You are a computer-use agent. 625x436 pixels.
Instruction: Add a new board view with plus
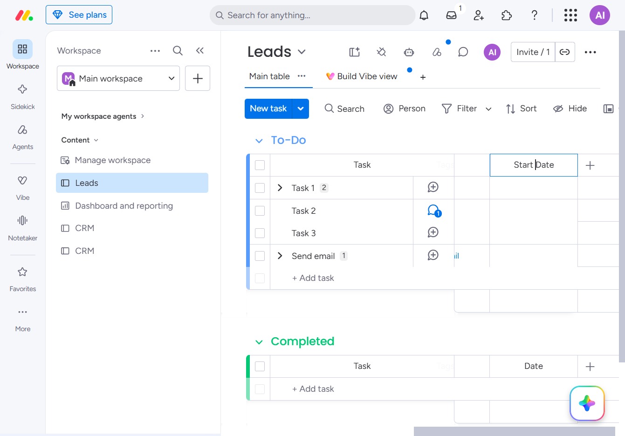(x=423, y=77)
